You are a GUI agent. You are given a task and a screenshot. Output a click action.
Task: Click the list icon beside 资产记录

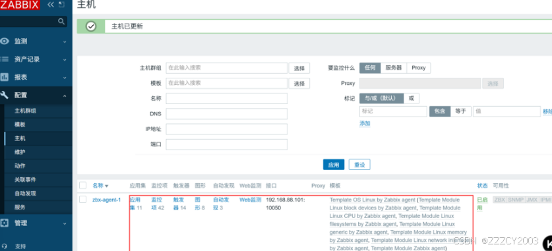[5, 59]
